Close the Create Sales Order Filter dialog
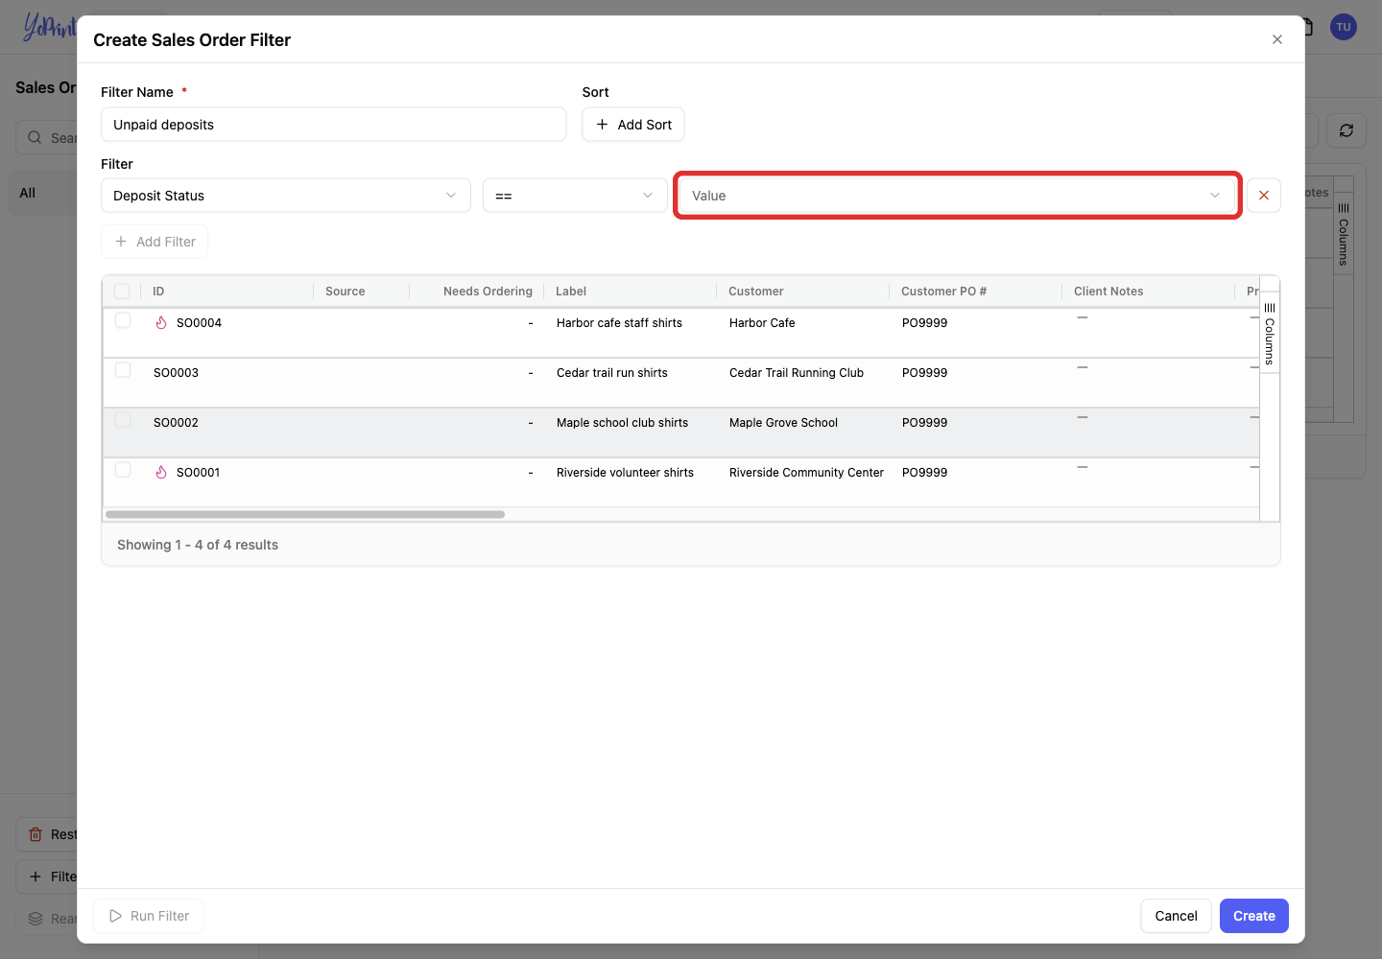 [x=1276, y=39]
